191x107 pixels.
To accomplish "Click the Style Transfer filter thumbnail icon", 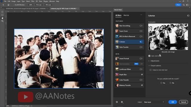I will click(x=117, y=47).
